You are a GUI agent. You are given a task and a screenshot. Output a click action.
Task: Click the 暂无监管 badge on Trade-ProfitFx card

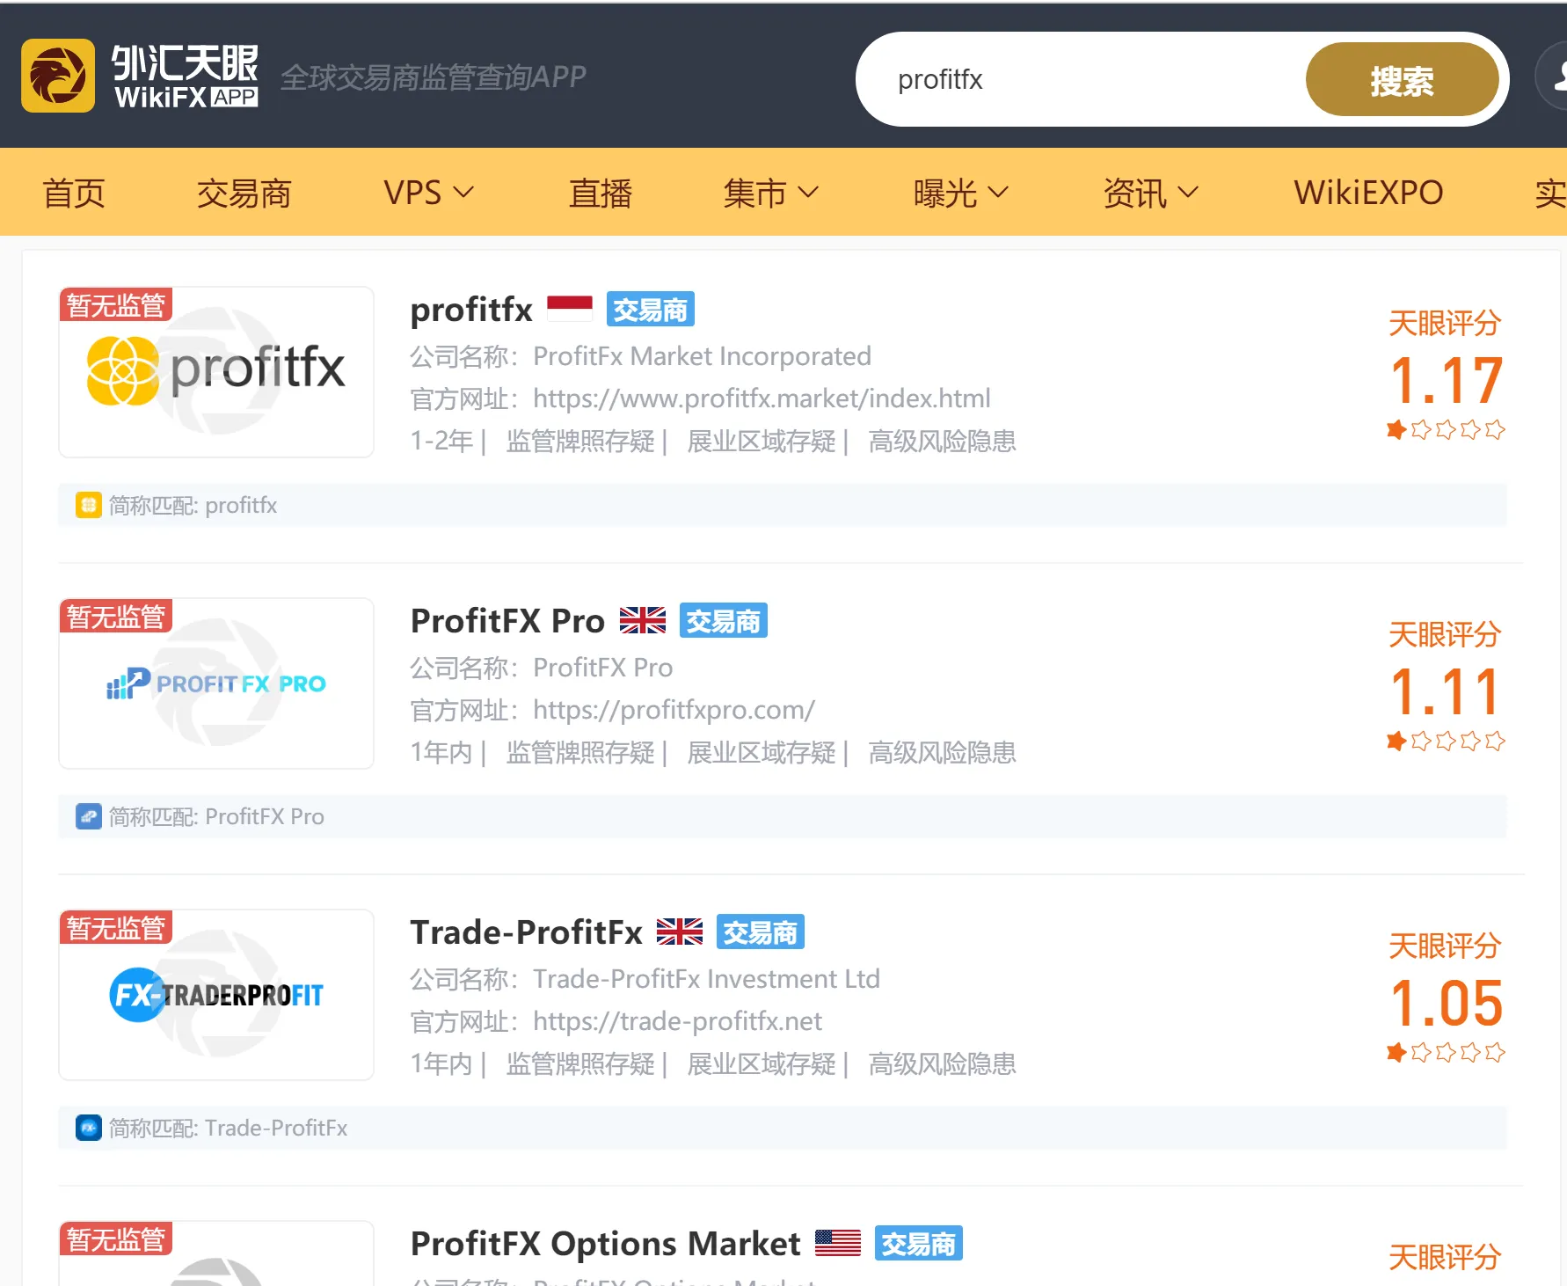(116, 927)
